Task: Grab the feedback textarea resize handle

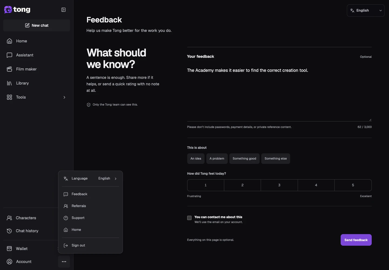Action: 370,120
